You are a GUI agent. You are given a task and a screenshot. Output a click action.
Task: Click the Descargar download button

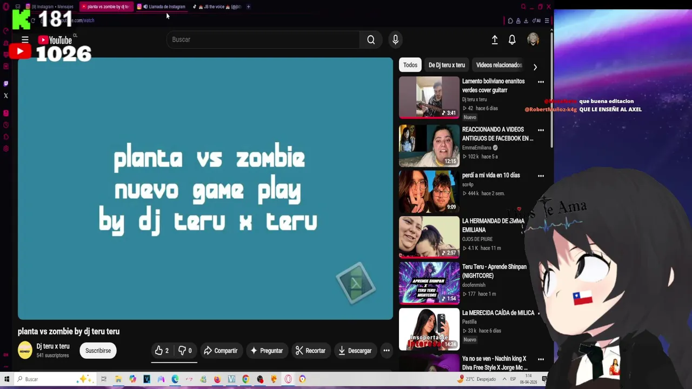tap(355, 351)
